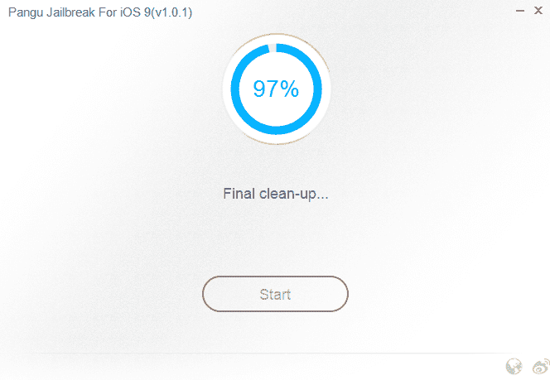The image size is (550, 380).
Task: Follow Pangu on Weibo via the eye-shaped icon
Action: (541, 367)
